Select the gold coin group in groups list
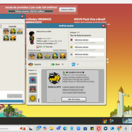 pyautogui.click(x=33, y=98)
